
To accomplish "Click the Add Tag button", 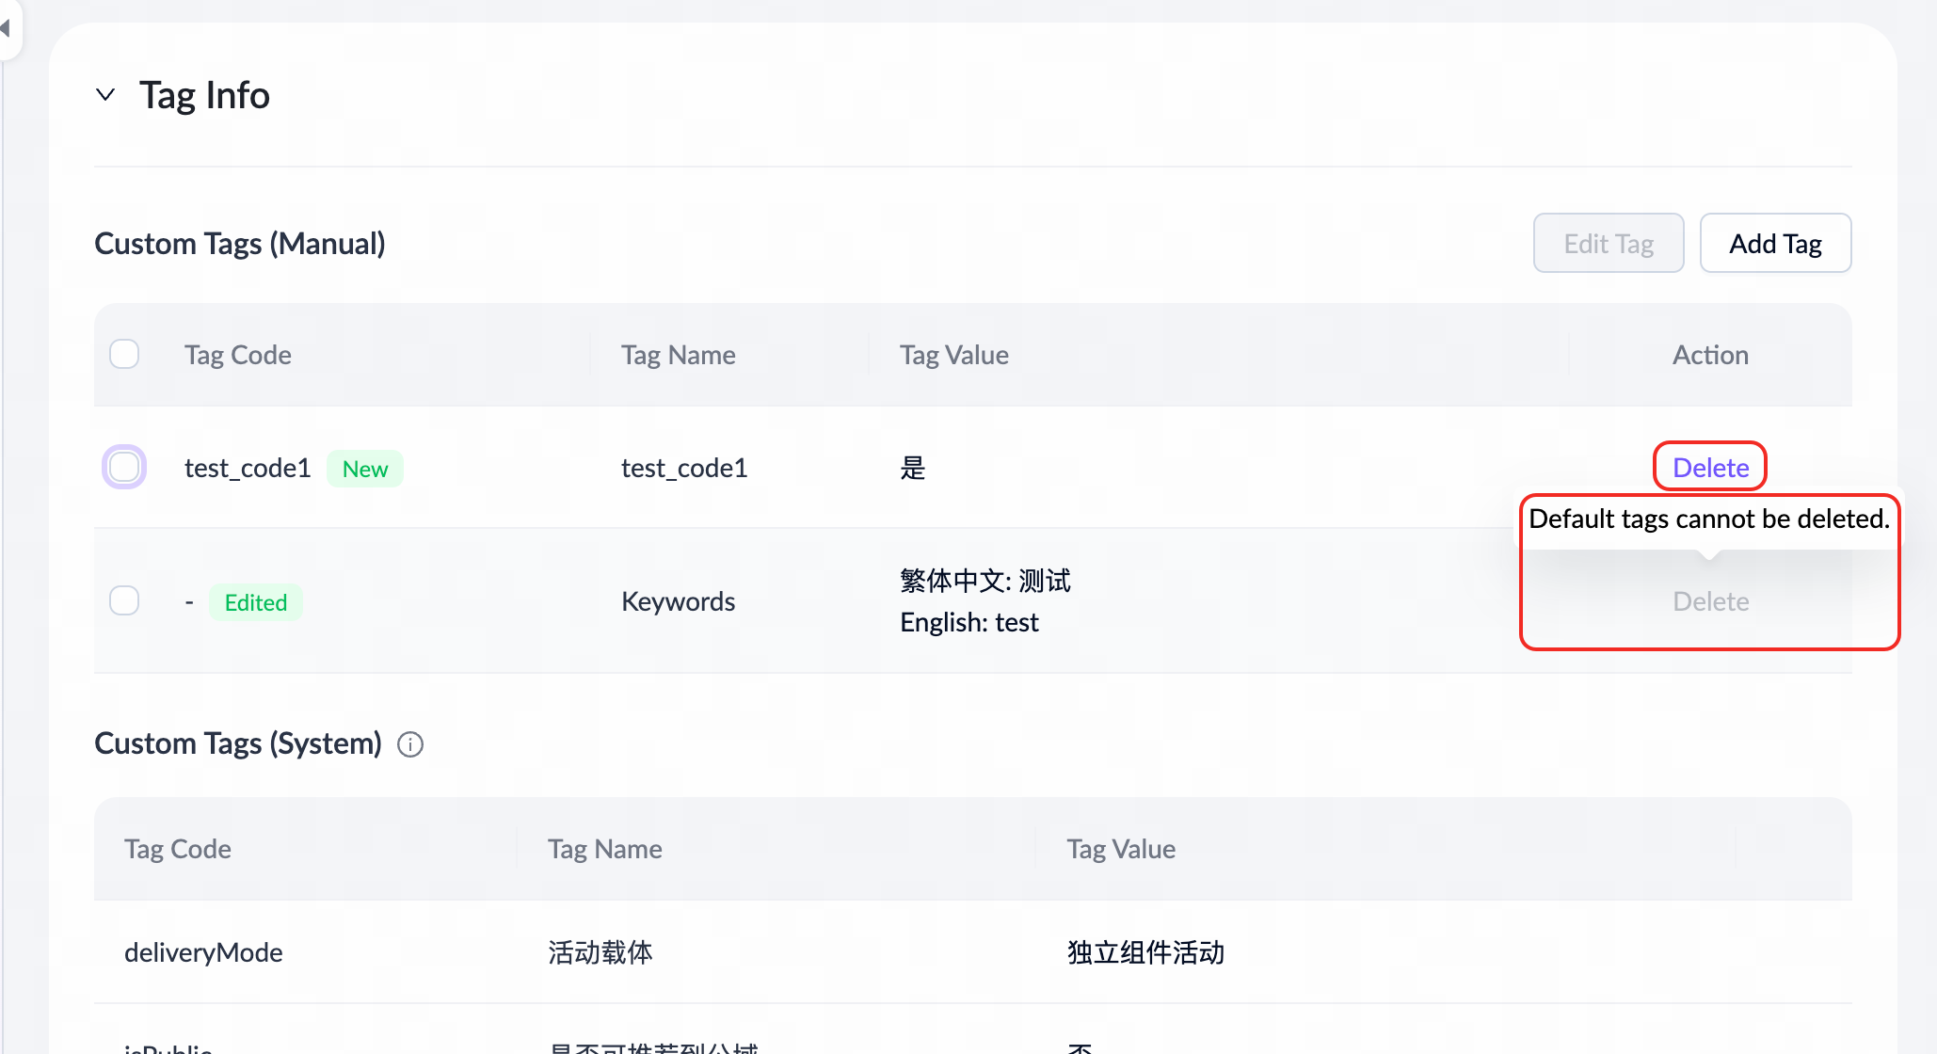I will click(1775, 244).
